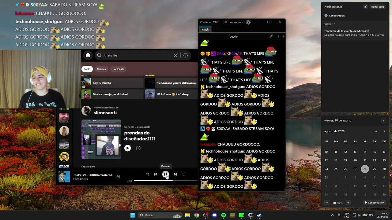
Task: Select the Música filter chip in Spotify
Action: [101, 69]
